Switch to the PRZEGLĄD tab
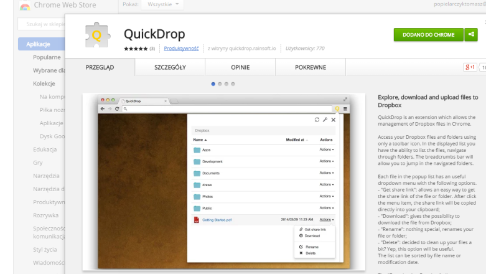The width and height of the screenshot is (486, 274). (100, 67)
